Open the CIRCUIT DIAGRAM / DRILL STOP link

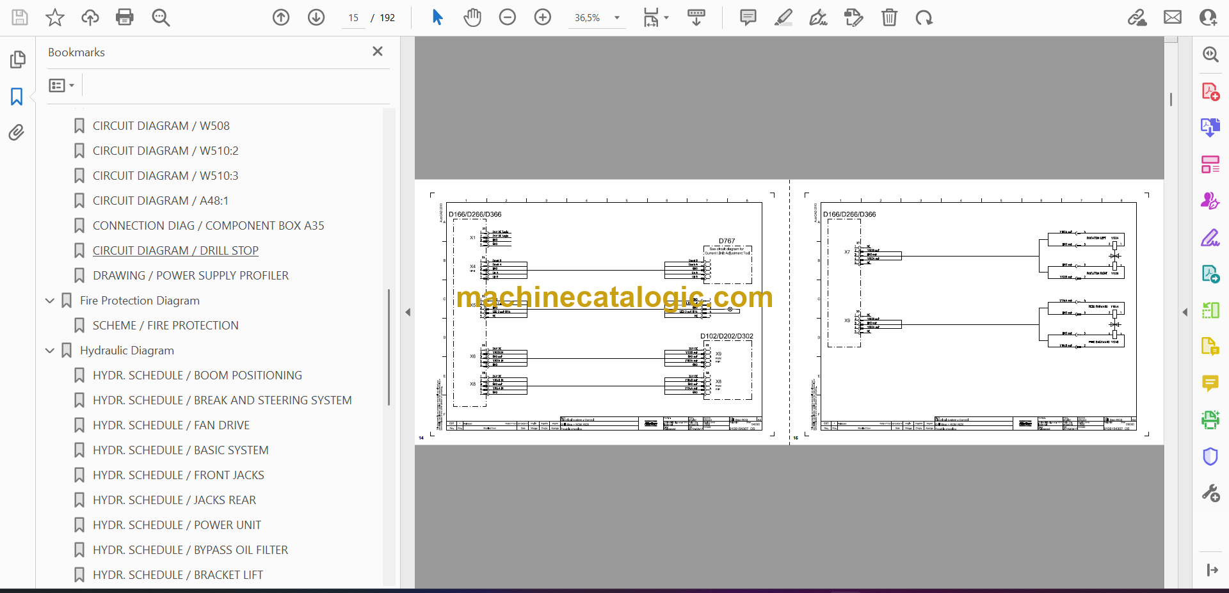(x=175, y=251)
